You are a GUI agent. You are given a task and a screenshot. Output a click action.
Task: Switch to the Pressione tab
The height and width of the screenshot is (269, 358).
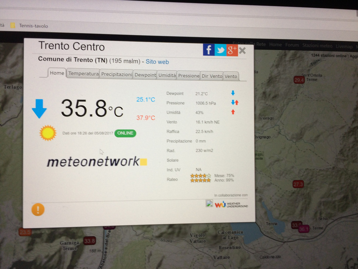point(189,76)
